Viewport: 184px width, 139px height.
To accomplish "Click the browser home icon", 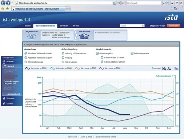I will [175, 8].
